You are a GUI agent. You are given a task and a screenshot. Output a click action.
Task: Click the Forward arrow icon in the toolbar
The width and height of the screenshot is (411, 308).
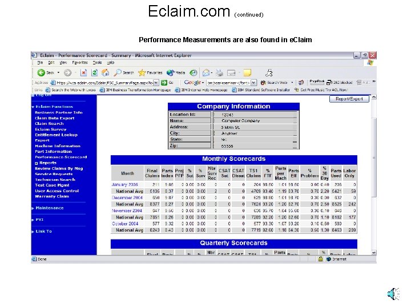point(67,73)
